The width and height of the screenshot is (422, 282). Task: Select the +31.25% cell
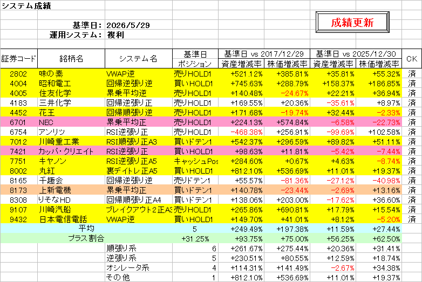click(195, 239)
